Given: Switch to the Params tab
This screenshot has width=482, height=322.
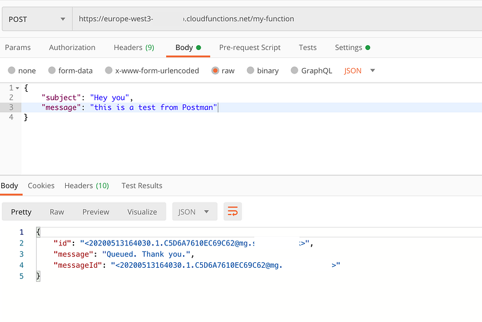Looking at the screenshot, I should [x=18, y=48].
